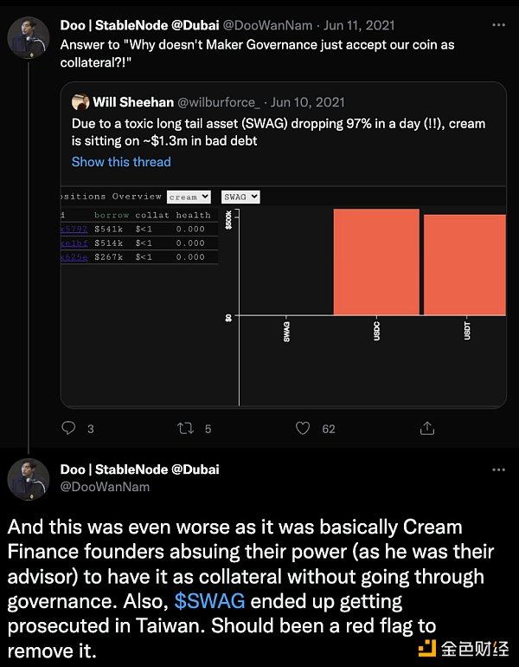Click the second tweet's profile avatar
Viewport: 519px width, 667px height.
29,480
